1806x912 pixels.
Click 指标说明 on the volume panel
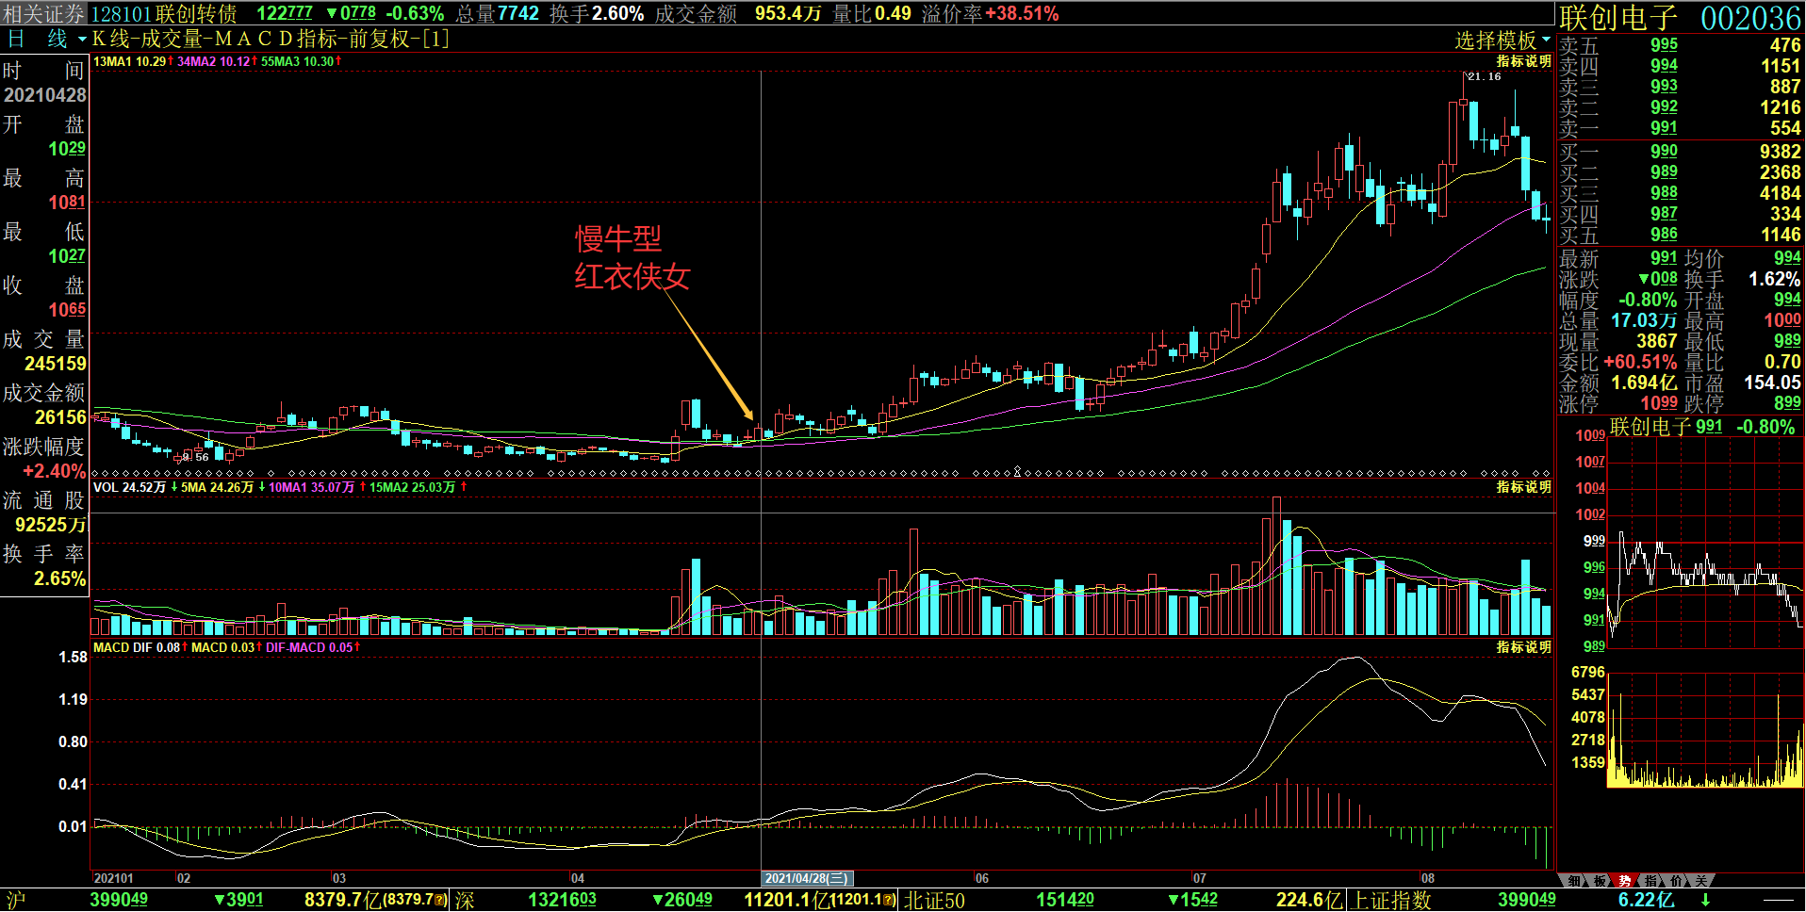click(1523, 487)
